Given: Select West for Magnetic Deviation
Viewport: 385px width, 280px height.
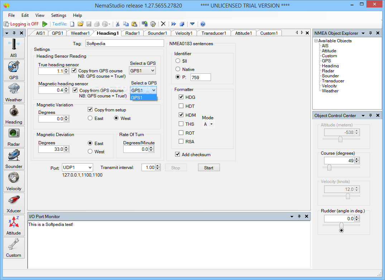Looking at the screenshot, I should click(90, 151).
